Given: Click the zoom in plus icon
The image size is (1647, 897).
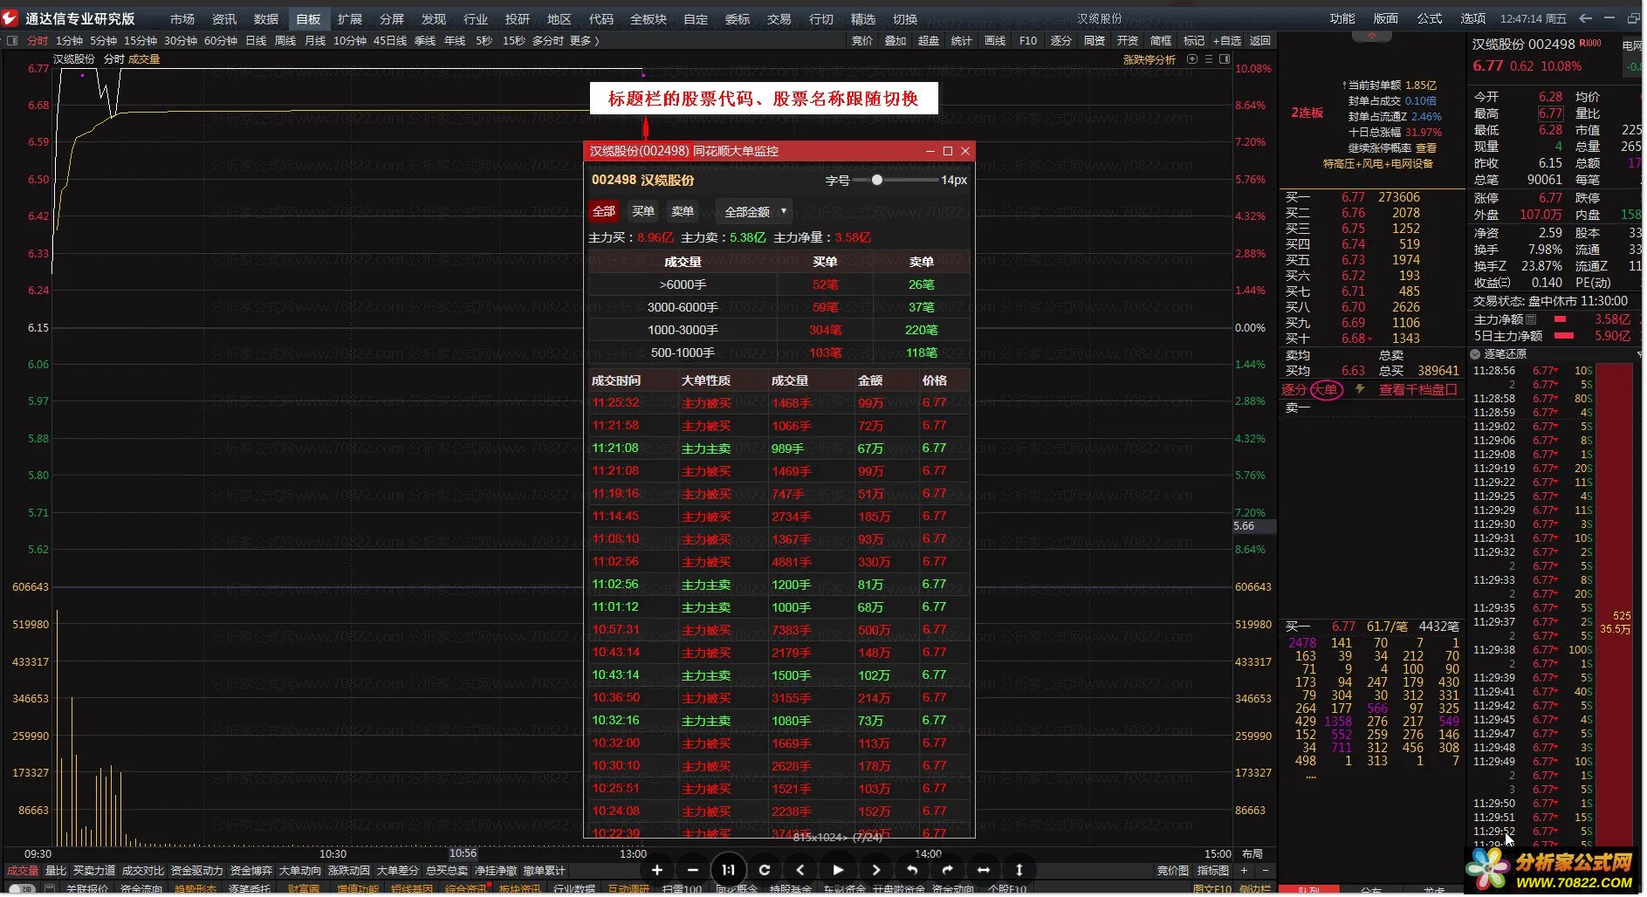Looking at the screenshot, I should pyautogui.click(x=656, y=869).
